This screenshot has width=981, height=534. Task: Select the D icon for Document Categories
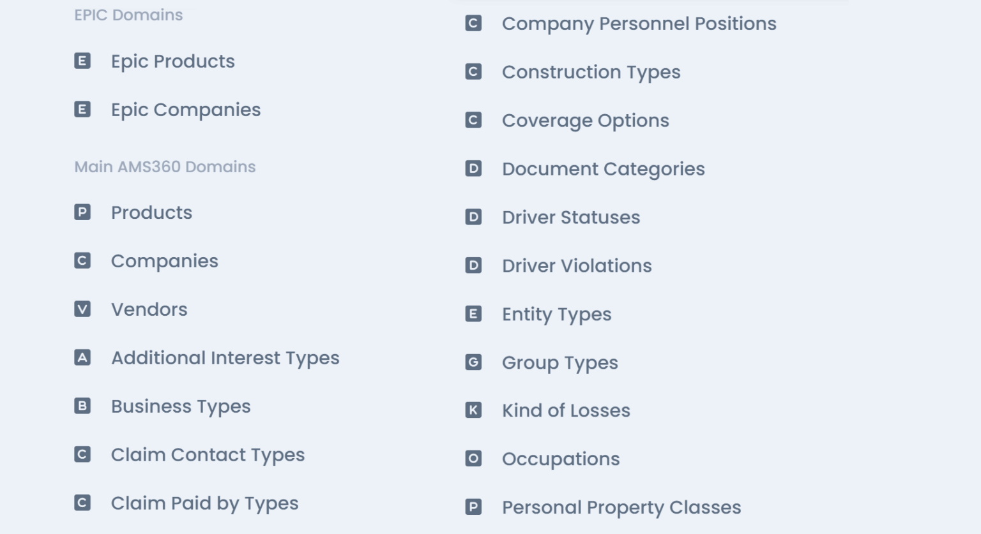[473, 169]
